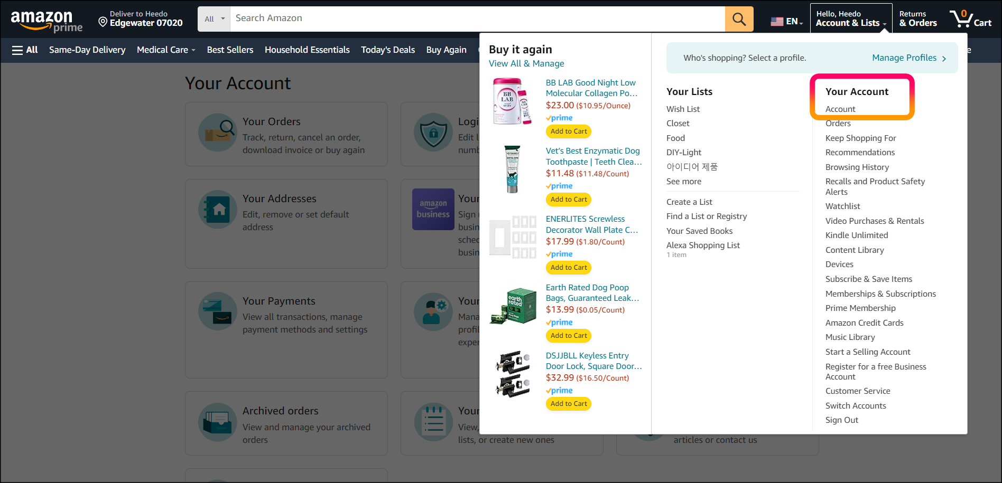Add DSJJBLL door lock to cart
Screen dimensions: 1002x483
pos(569,404)
